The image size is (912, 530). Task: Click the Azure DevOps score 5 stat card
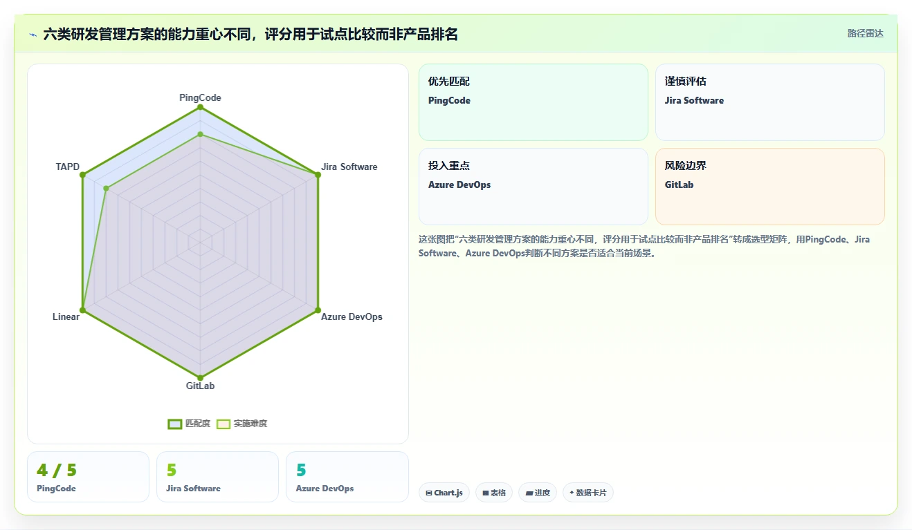point(347,477)
